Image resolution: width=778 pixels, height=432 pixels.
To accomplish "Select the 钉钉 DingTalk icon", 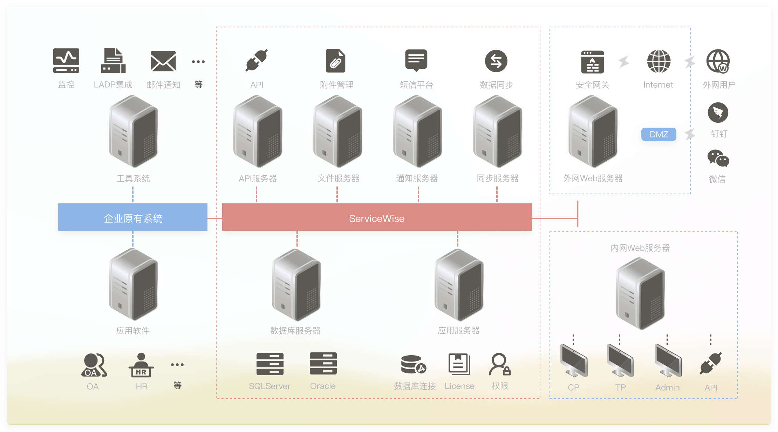I will [x=718, y=113].
